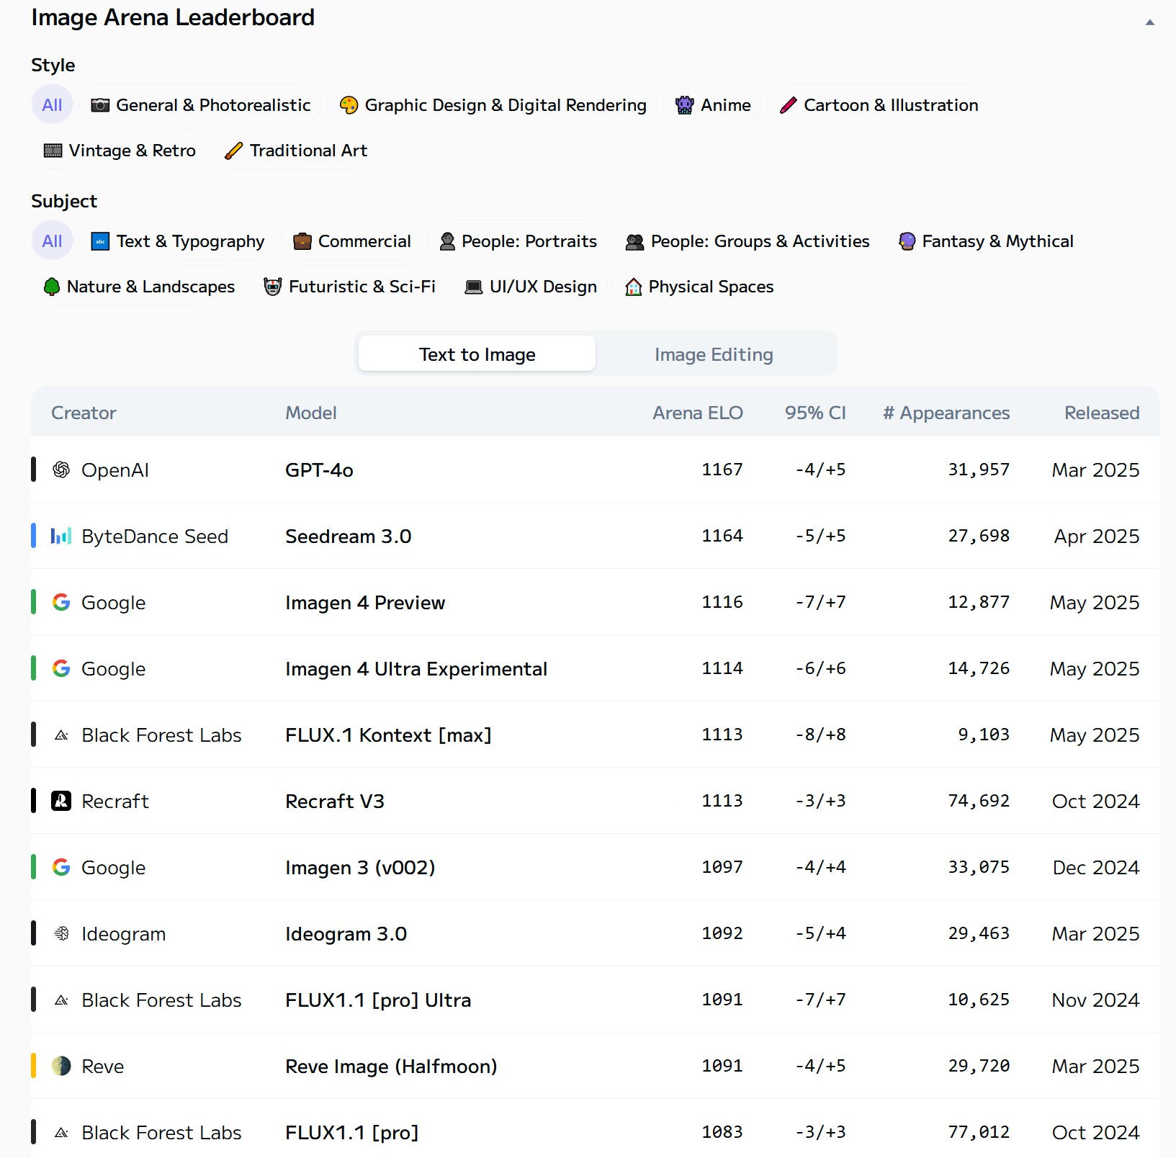Filter by Nature & Landscapes label
This screenshot has height=1158, width=1176.
coord(151,287)
